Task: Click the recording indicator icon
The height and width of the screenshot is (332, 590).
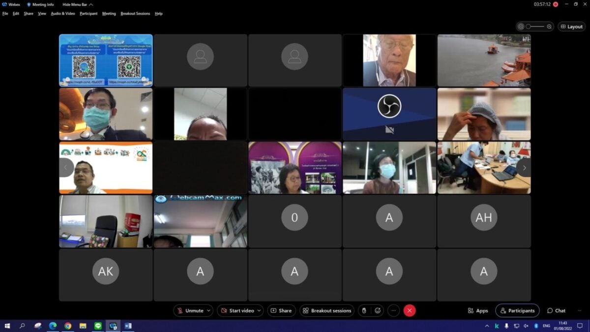Action: pos(555,4)
